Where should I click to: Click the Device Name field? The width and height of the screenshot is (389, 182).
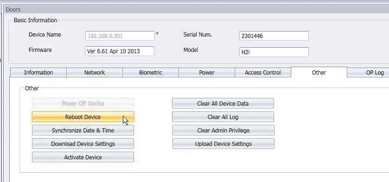point(120,36)
